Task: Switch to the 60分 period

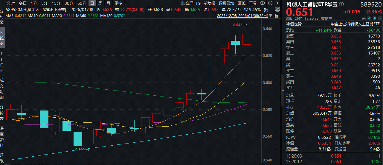Action: coord(82,3)
